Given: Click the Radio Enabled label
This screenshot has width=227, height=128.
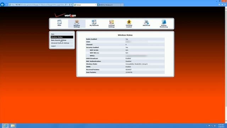Looking at the screenshot, I should (x=92, y=39).
